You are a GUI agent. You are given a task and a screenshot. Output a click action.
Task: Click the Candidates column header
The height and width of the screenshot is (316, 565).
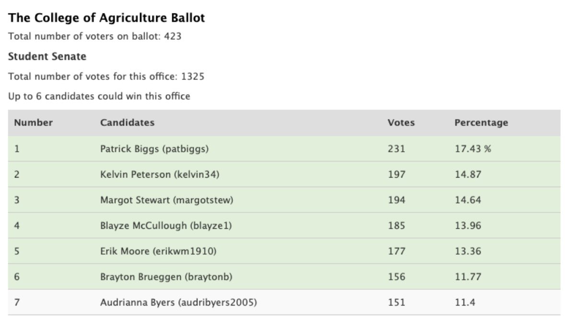[127, 123]
